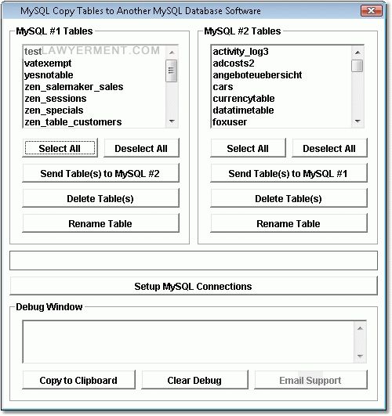Select angeboteuebersicht table
Image resolution: width=392 pixels, height=416 pixels.
281,75
